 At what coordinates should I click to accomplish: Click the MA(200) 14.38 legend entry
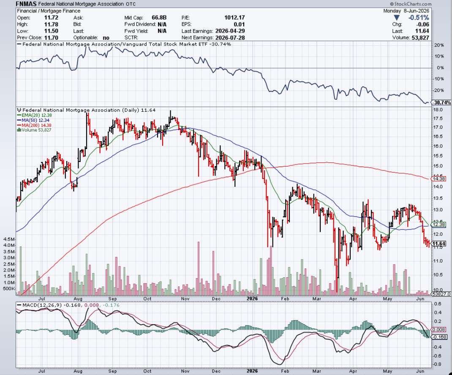(x=34, y=125)
